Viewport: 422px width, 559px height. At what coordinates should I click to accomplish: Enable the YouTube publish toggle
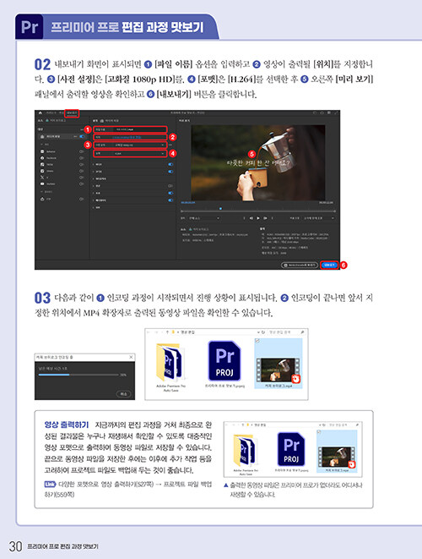(82, 184)
